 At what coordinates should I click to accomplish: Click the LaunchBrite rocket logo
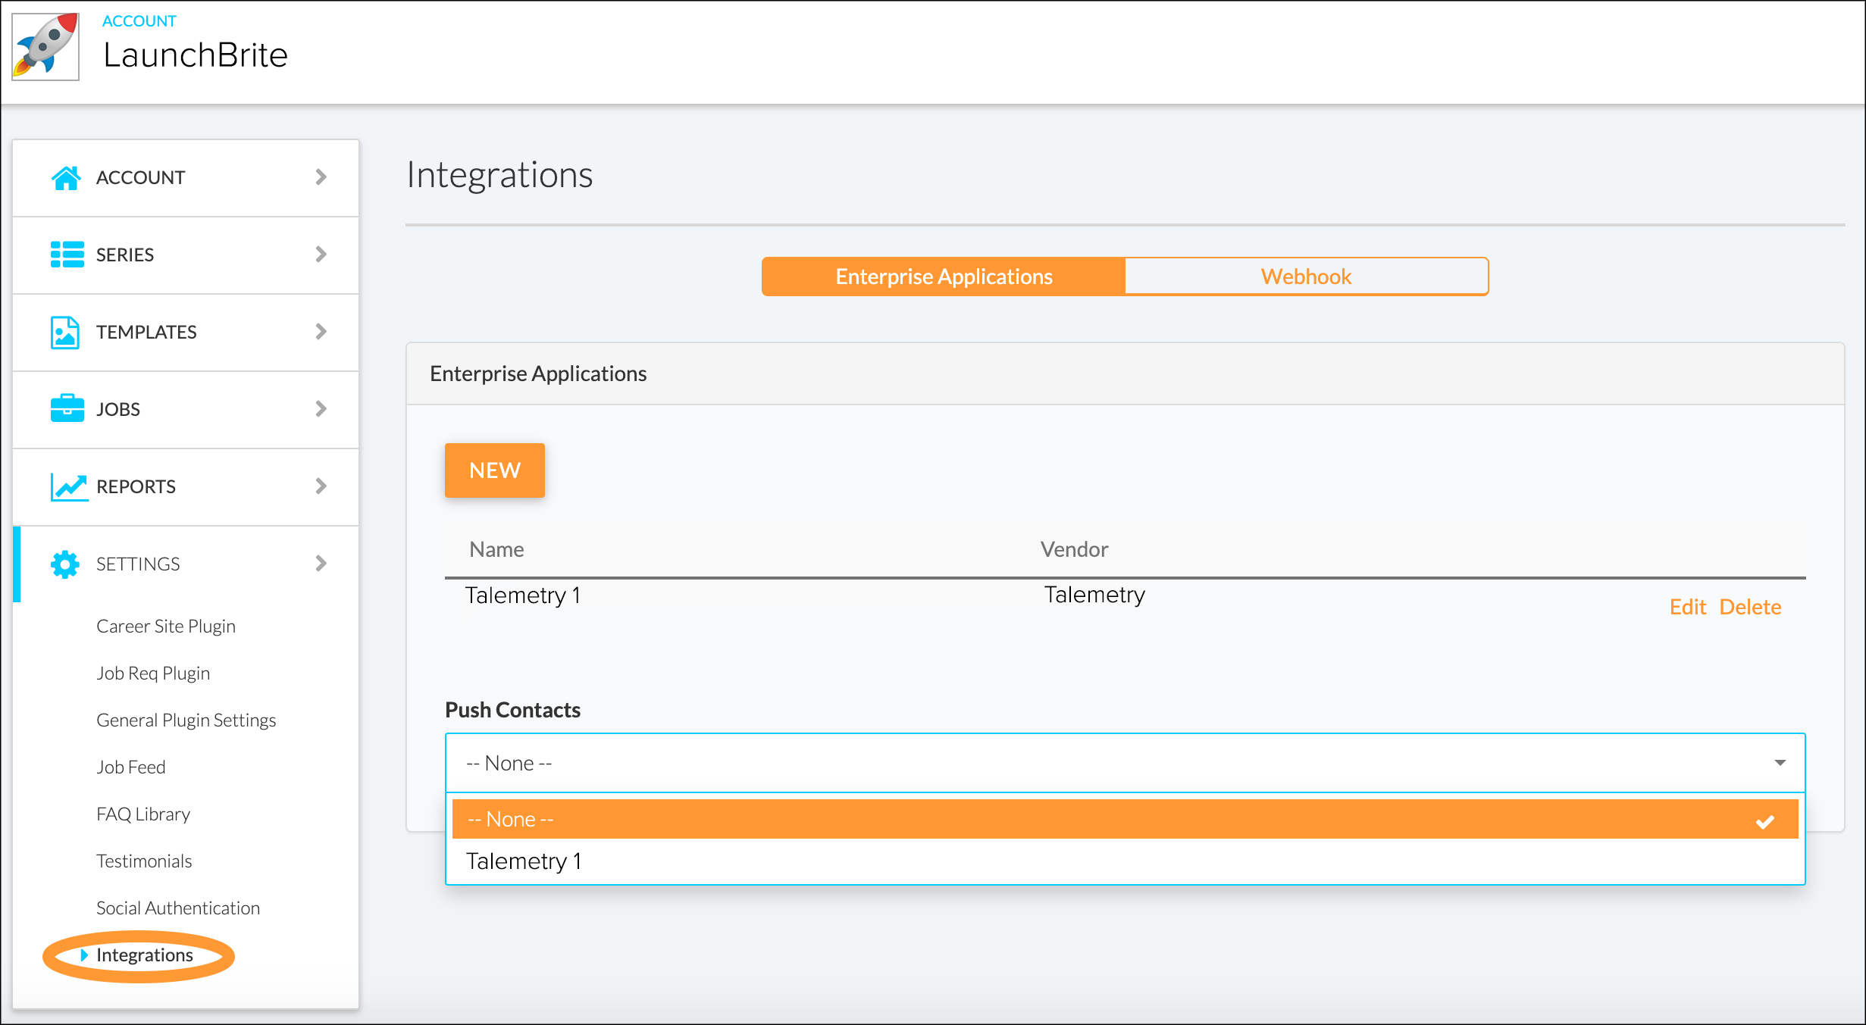45,48
